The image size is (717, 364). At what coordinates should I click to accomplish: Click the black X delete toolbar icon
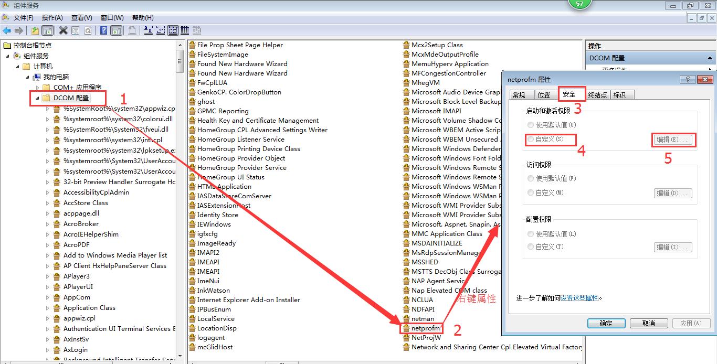(x=64, y=30)
